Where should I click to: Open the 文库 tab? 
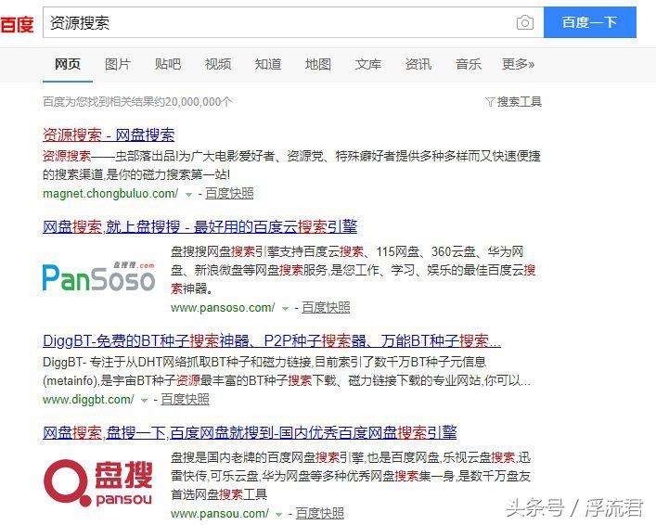[x=368, y=64]
